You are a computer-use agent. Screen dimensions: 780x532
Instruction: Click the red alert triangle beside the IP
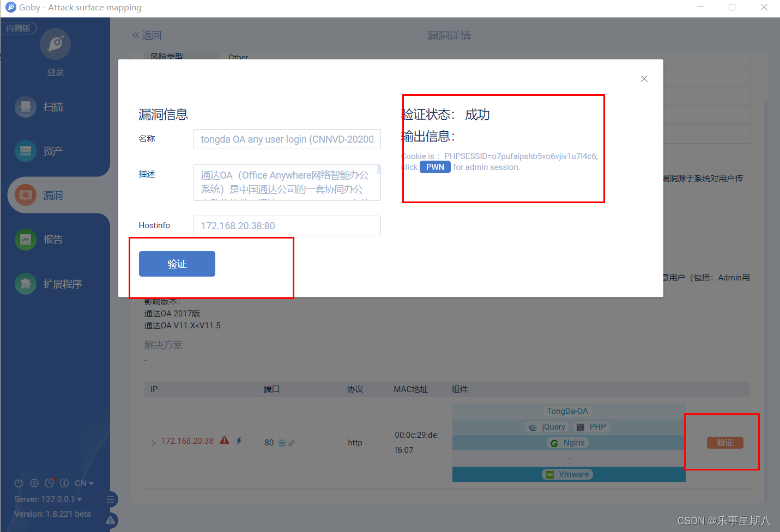(x=225, y=441)
